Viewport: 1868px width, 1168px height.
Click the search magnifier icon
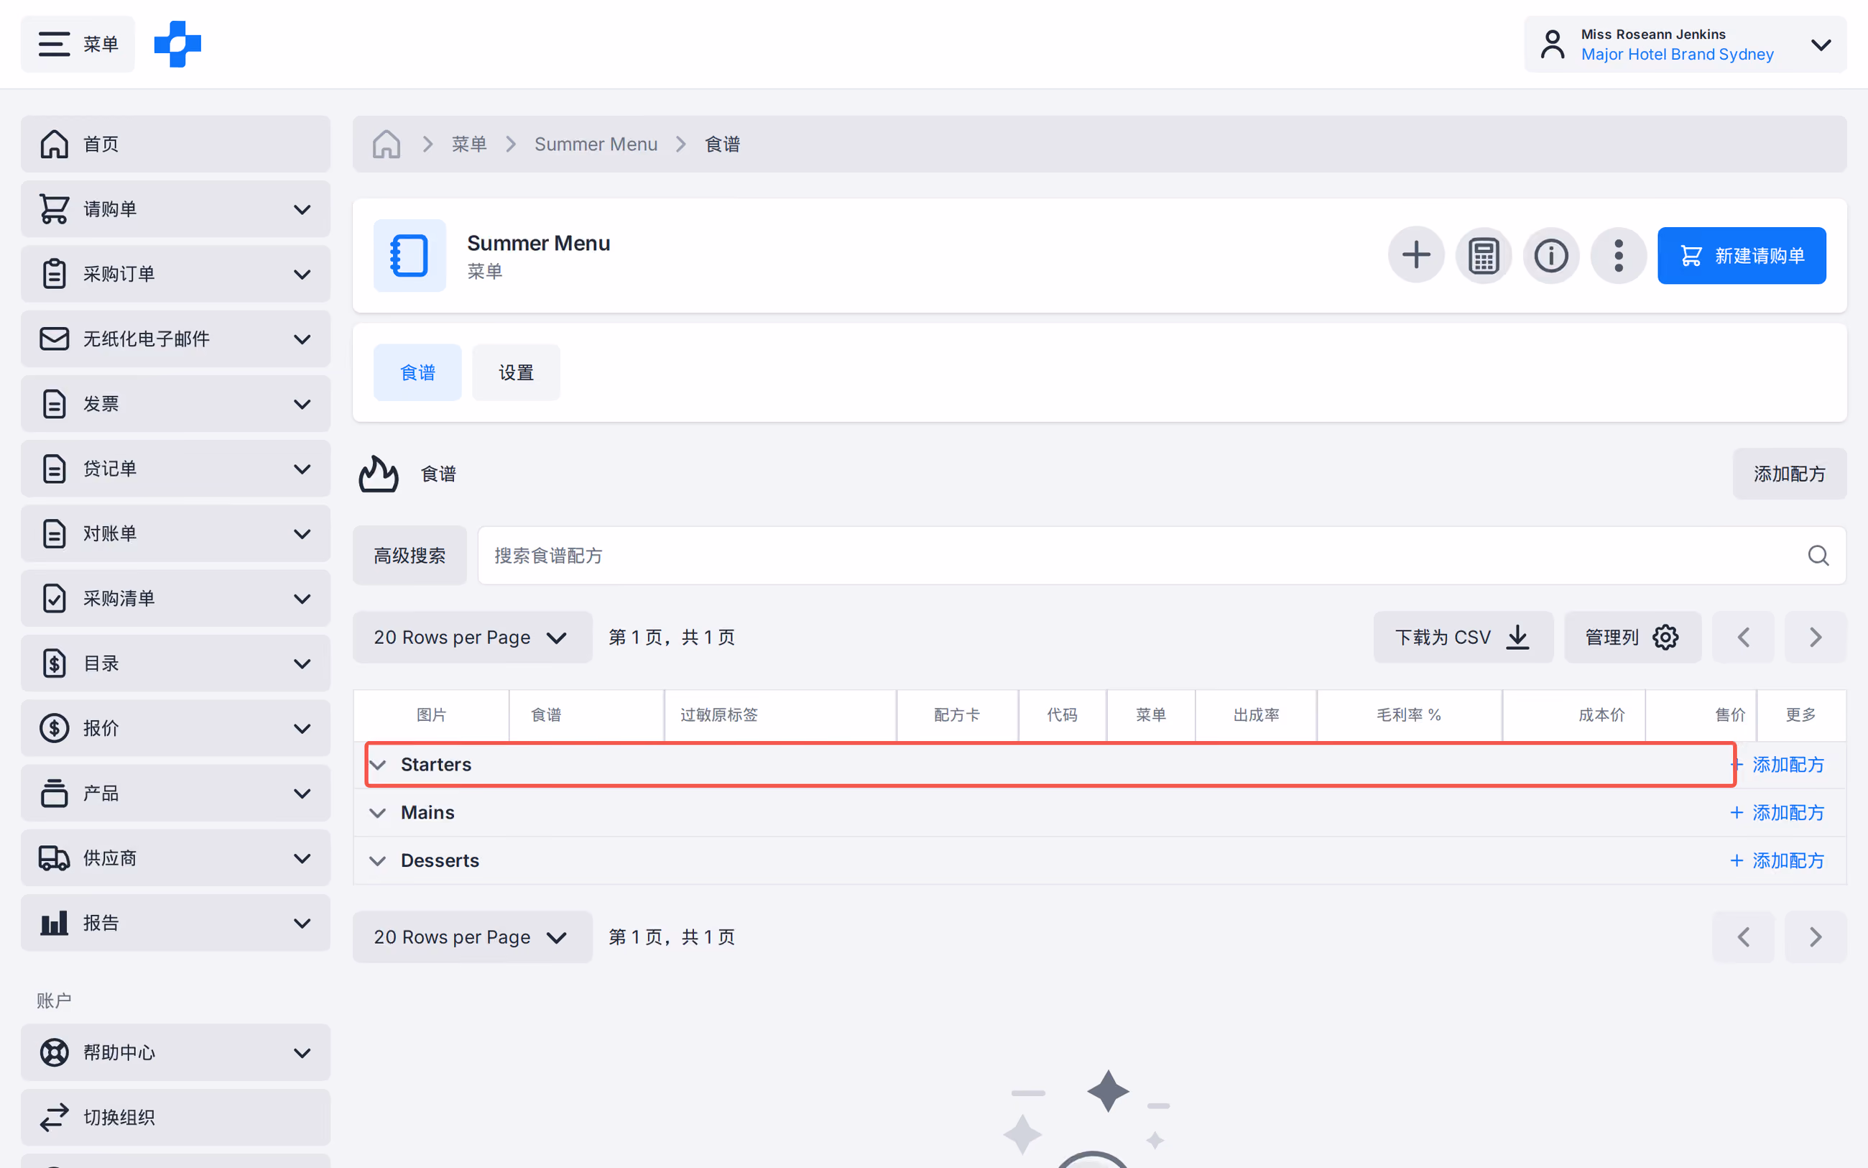click(x=1818, y=556)
